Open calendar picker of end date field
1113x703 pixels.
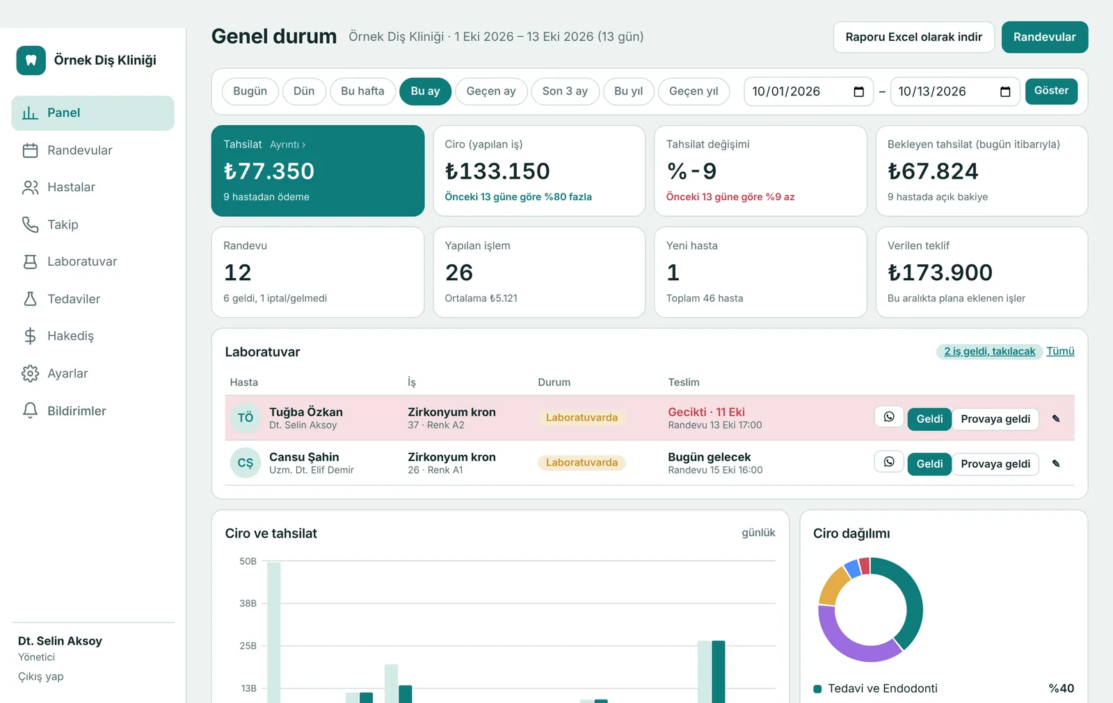click(1005, 92)
